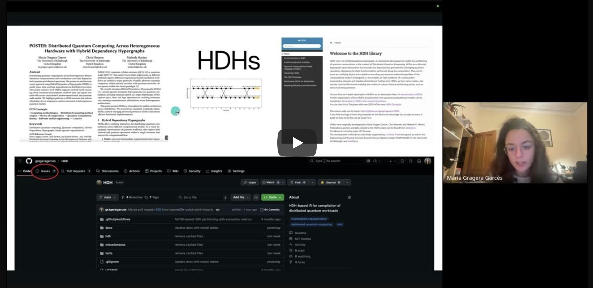
Task: Switch to the Issues tab
Action: coord(45,171)
